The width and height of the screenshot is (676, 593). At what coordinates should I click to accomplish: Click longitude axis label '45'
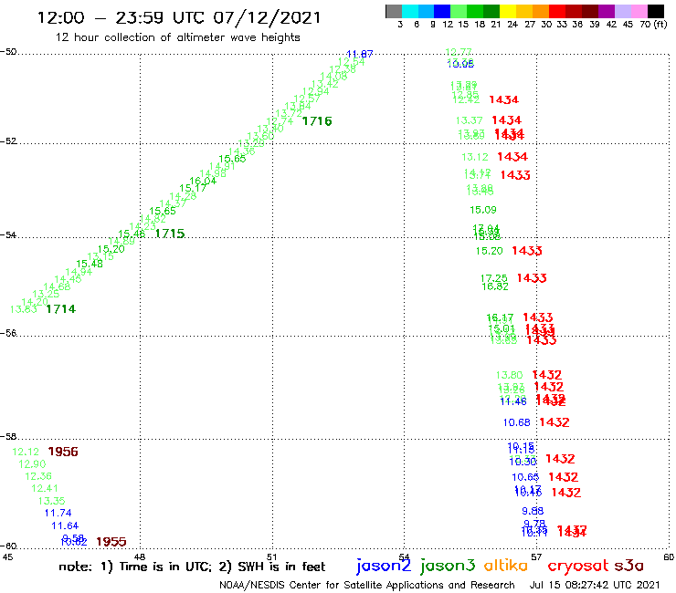point(7,557)
